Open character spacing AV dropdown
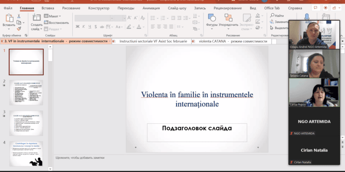This screenshot has width=345, height=172. tap(109, 27)
